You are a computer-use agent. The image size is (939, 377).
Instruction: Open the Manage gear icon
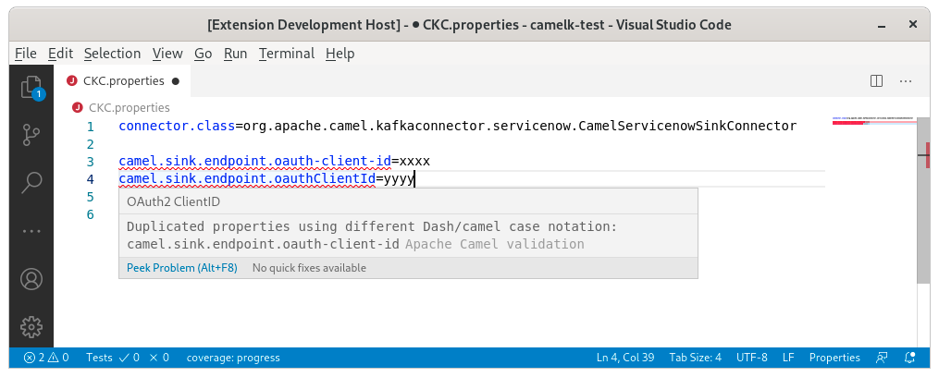click(x=32, y=325)
